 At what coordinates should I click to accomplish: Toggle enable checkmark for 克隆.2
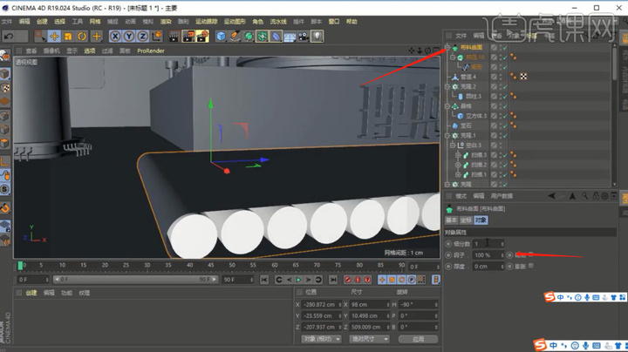coord(505,86)
